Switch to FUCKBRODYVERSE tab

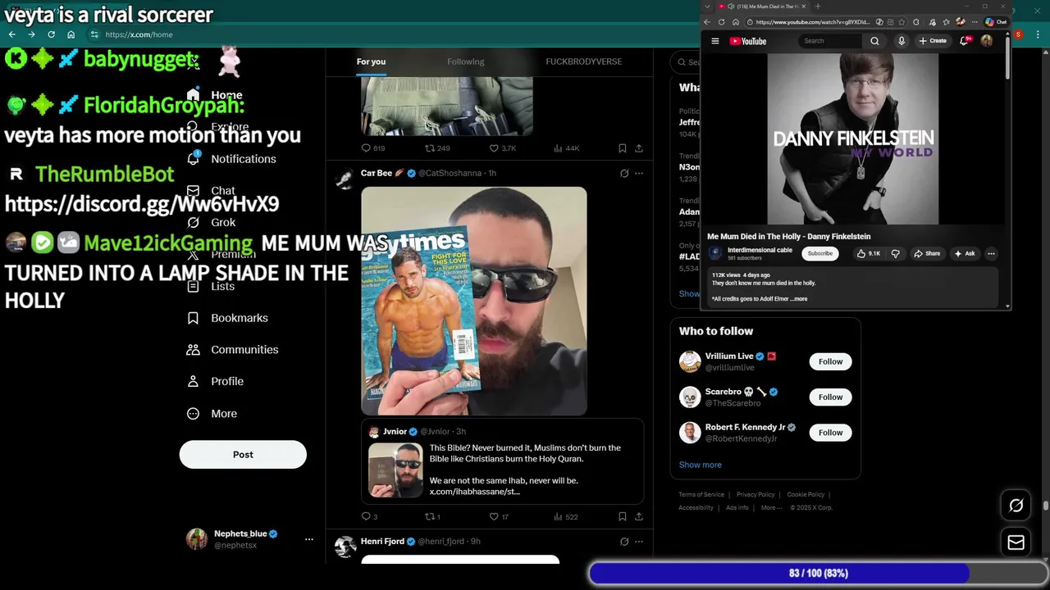pos(583,61)
